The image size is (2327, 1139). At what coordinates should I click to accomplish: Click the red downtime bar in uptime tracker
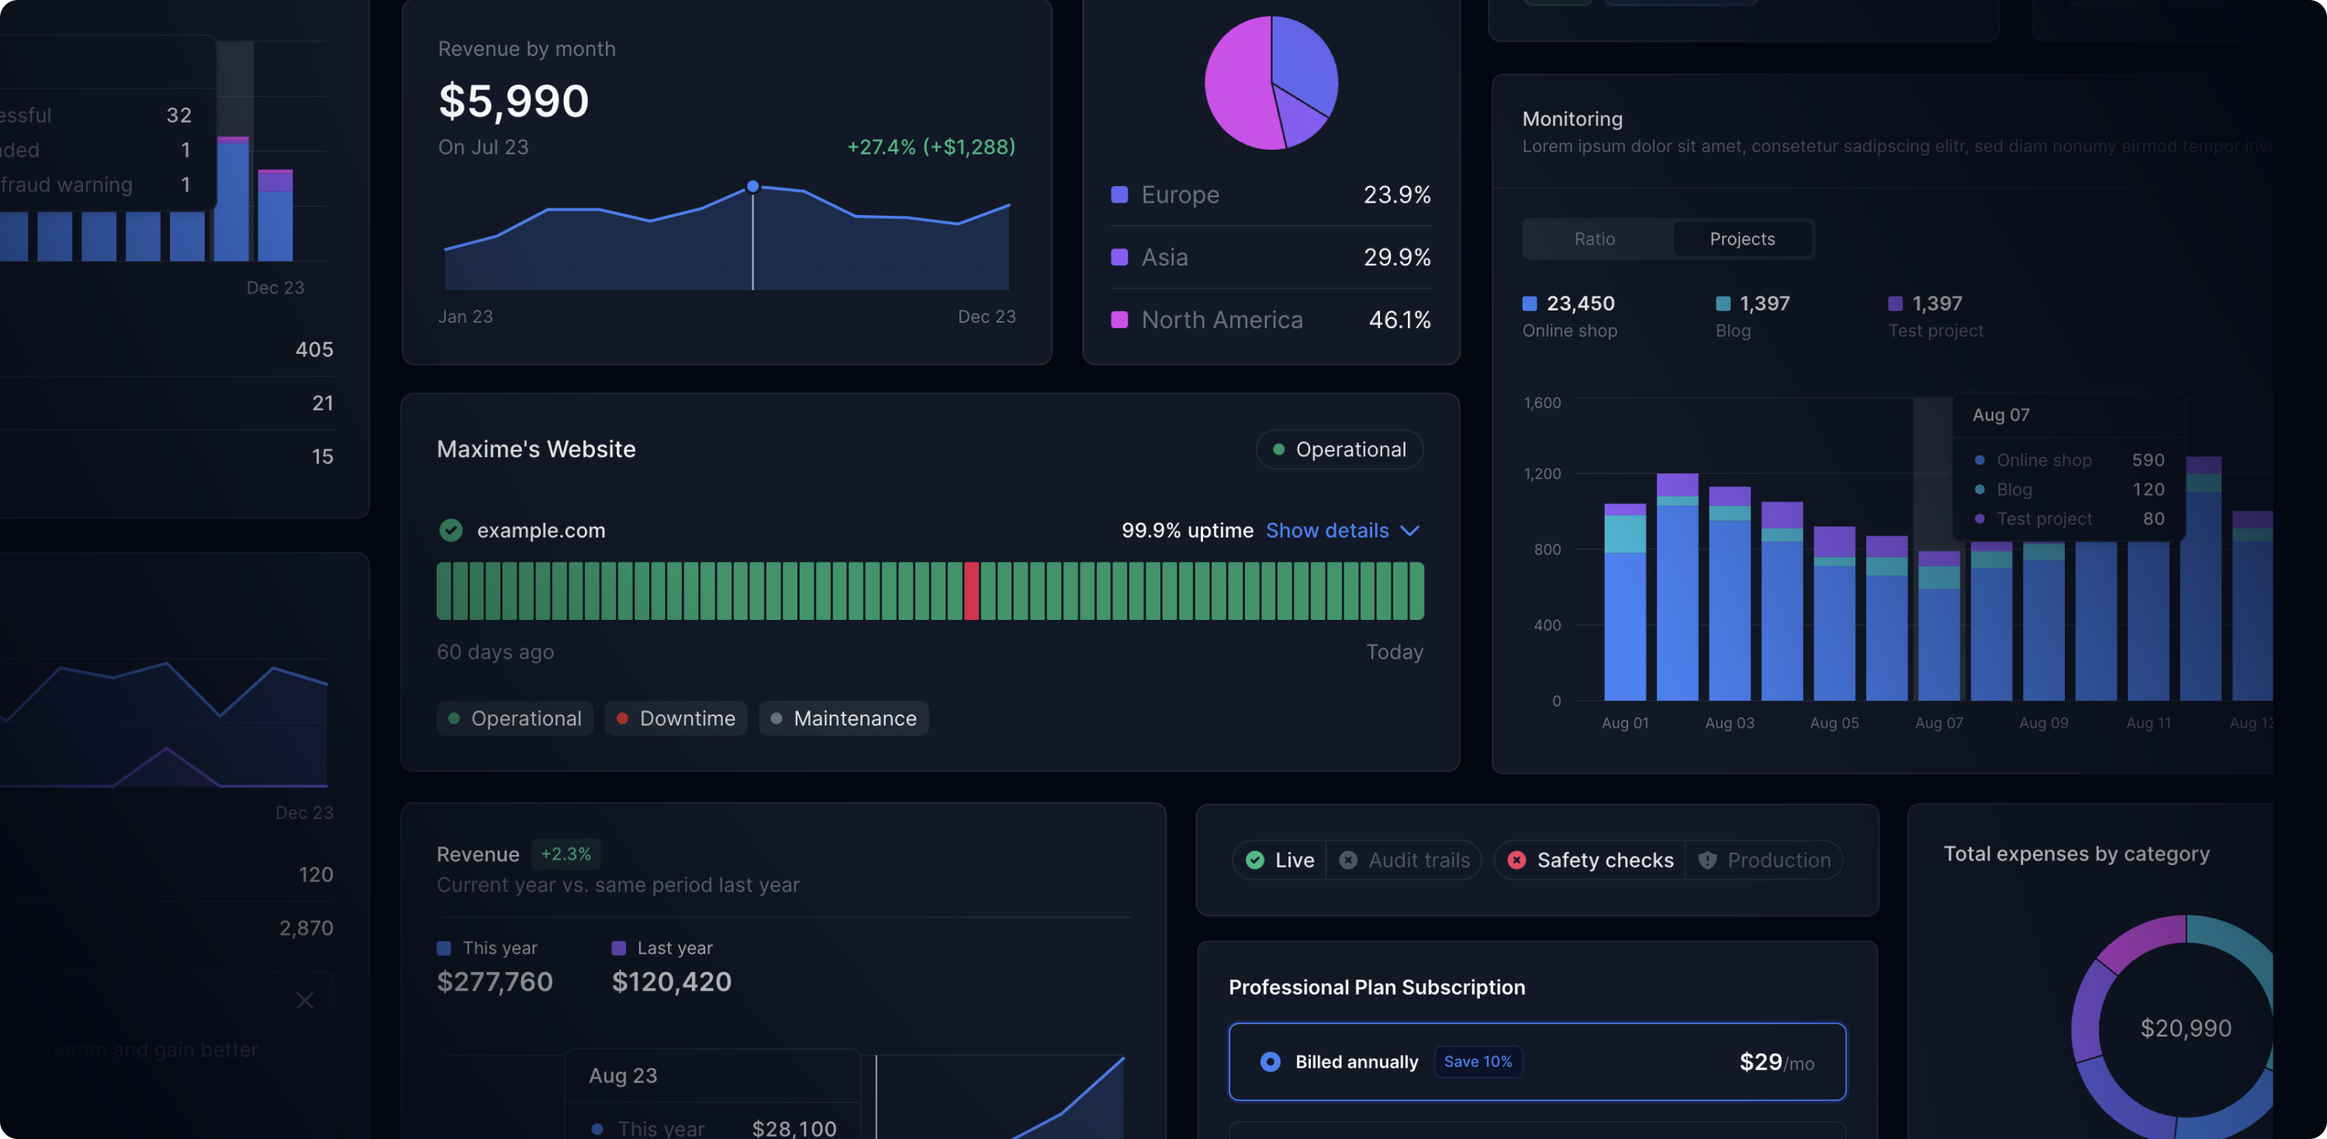971,590
